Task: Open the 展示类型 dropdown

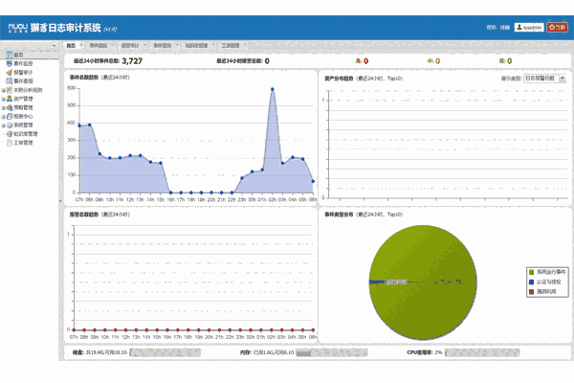Action: click(x=544, y=78)
